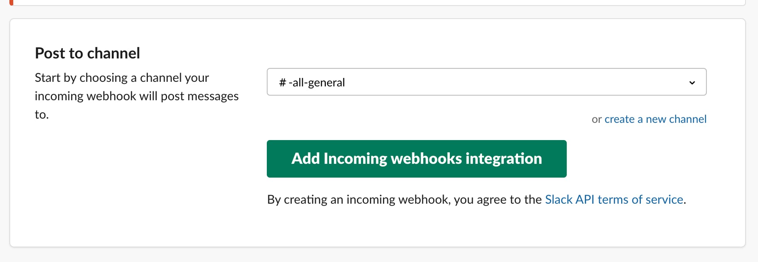Click the hash symbol before -all-general
Screen dimensions: 758x262
click(x=282, y=83)
